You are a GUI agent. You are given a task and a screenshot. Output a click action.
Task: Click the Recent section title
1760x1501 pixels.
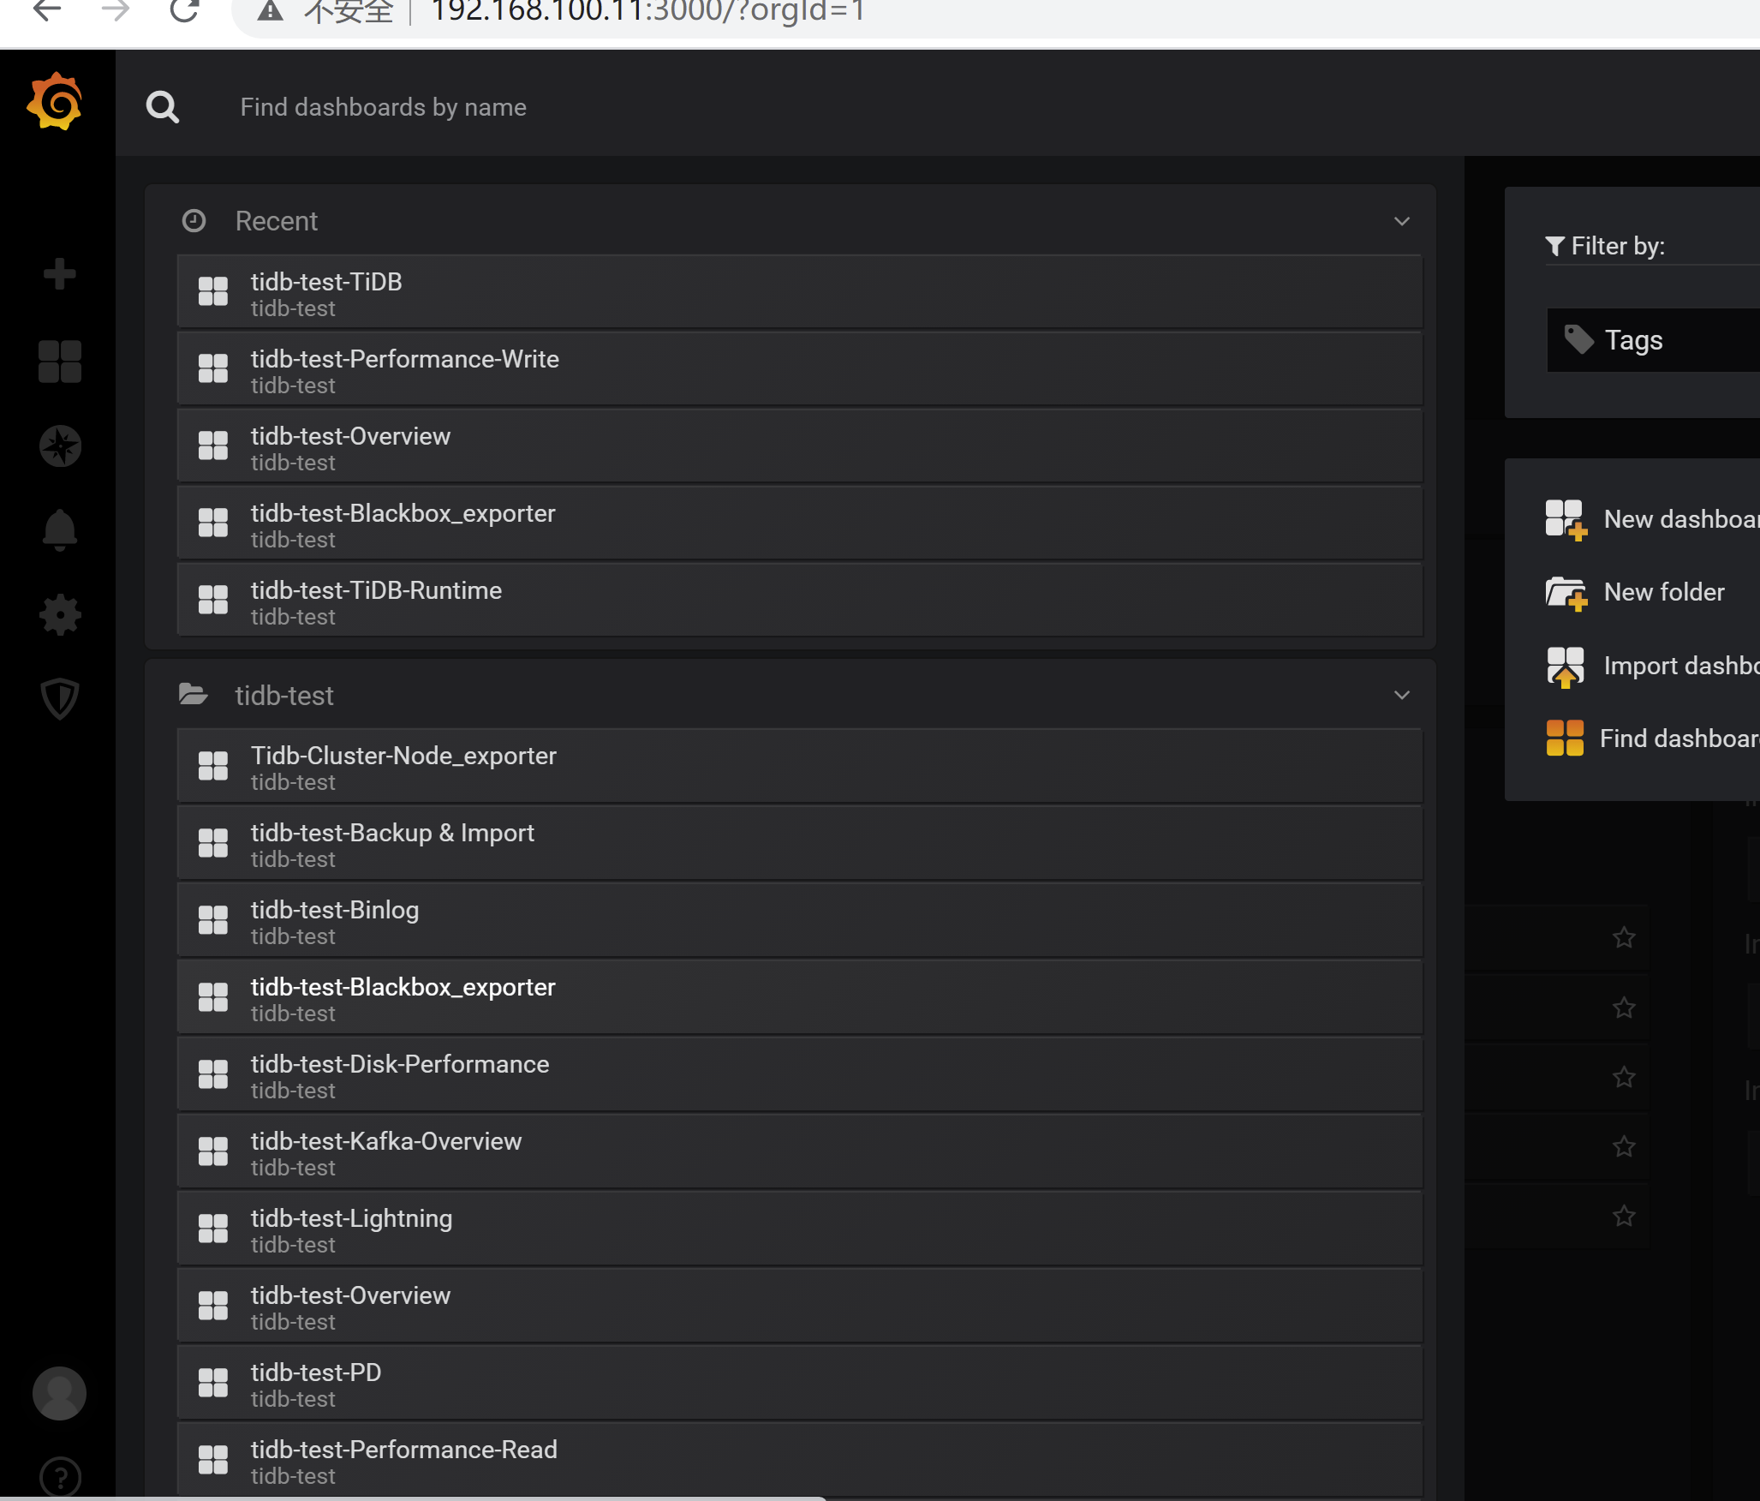(x=277, y=221)
